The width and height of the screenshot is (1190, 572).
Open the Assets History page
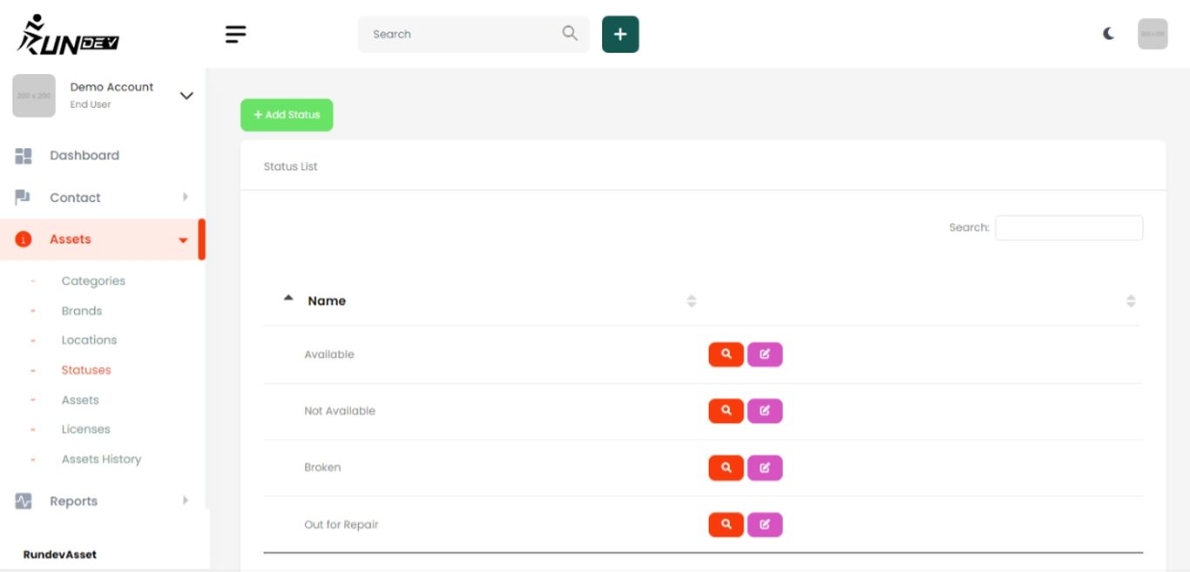coord(101,460)
